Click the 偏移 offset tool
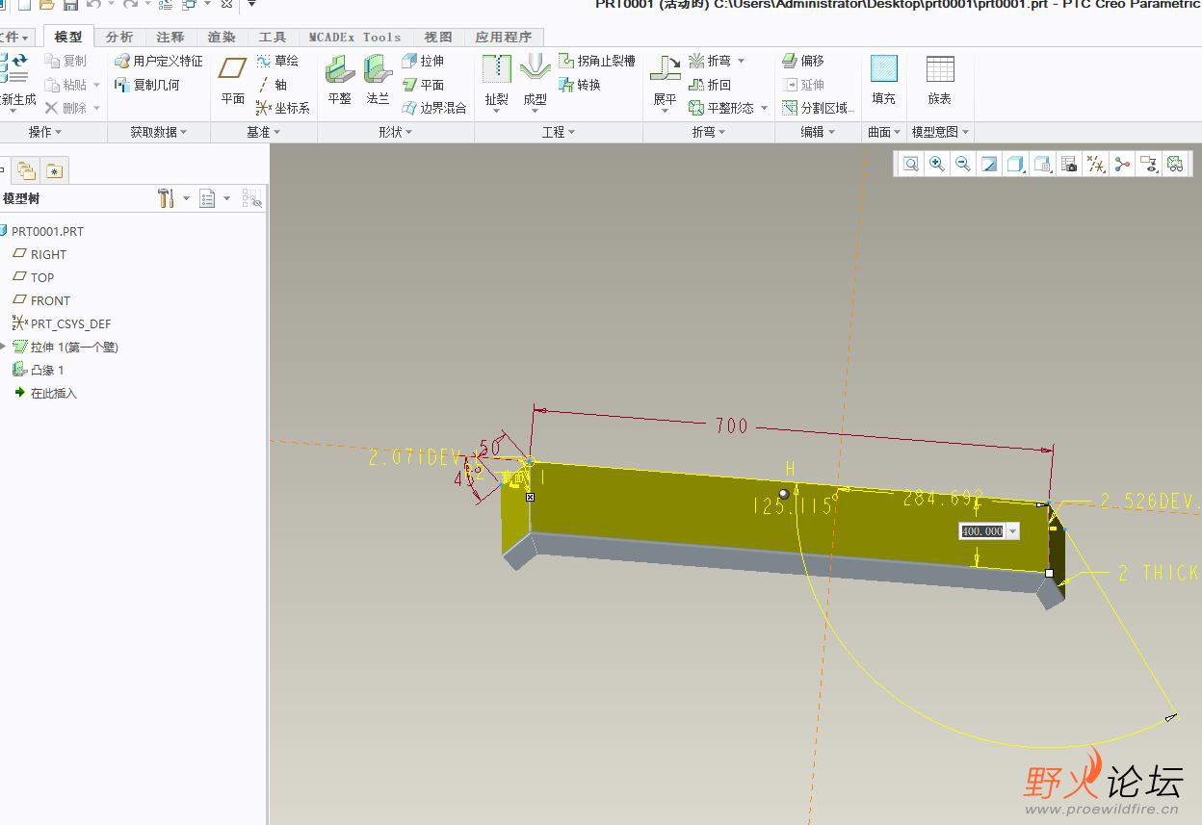Viewport: 1202px width, 825px height. pos(803,61)
